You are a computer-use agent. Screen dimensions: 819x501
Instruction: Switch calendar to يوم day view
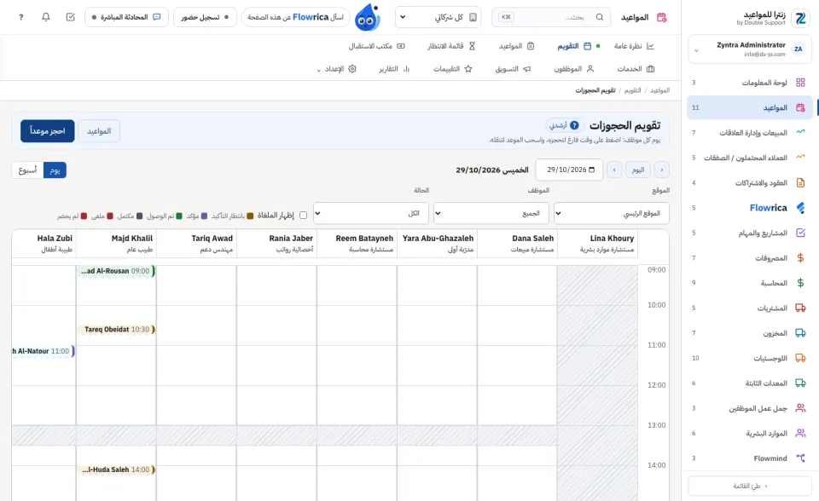click(55, 170)
